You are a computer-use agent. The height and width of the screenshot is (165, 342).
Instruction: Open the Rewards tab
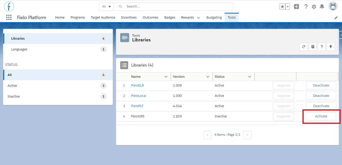pyautogui.click(x=188, y=17)
